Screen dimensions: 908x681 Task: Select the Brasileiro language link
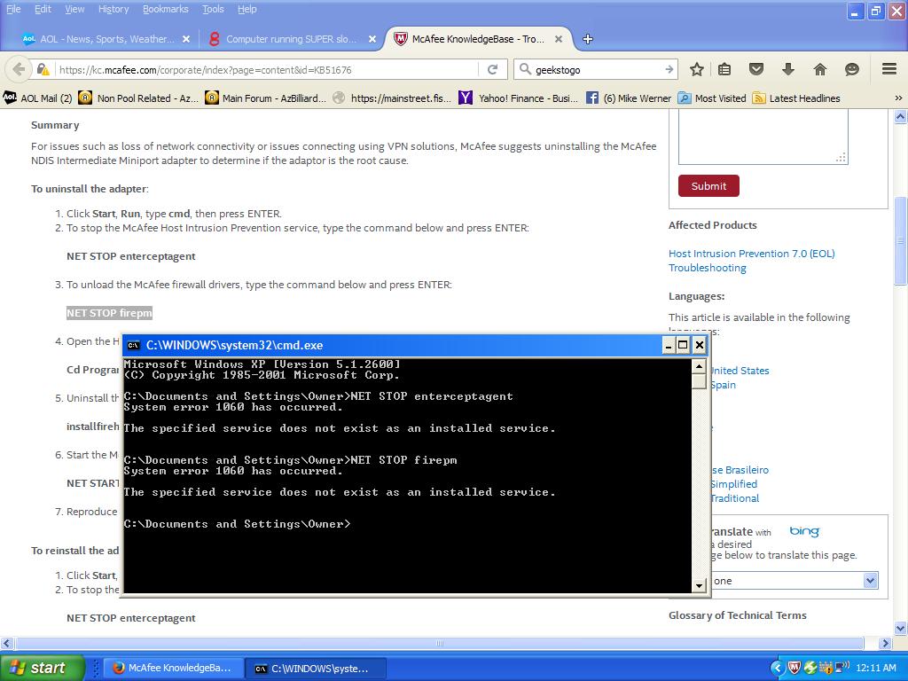coord(740,470)
